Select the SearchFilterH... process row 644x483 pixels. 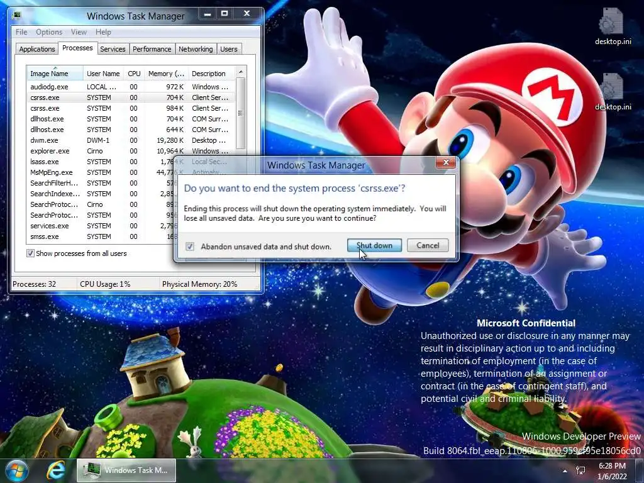pos(101,183)
